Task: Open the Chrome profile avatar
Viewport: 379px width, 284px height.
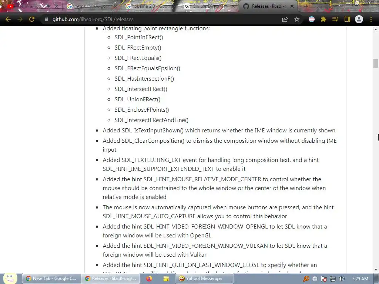Action: click(359, 19)
